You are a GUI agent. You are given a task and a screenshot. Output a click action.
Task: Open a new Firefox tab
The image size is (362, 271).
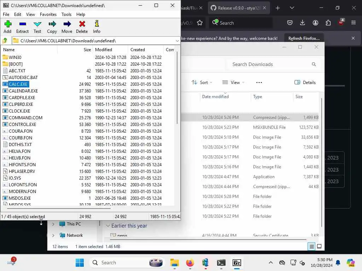(278, 8)
